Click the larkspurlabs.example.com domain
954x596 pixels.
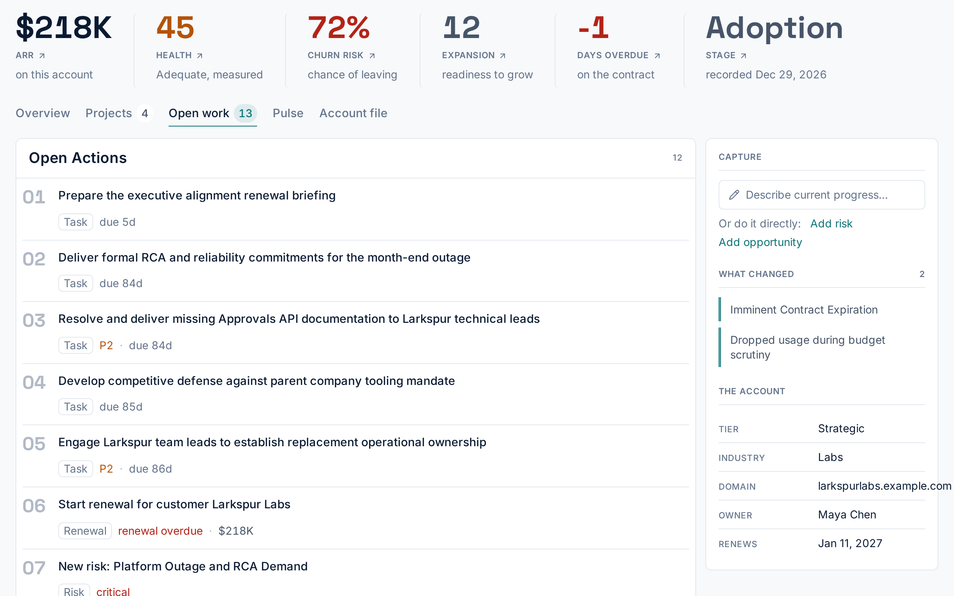[x=884, y=486]
